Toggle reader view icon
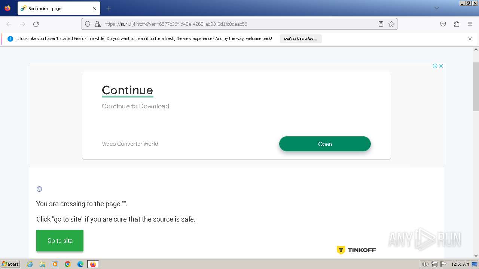This screenshot has height=269, width=479. 381,24
